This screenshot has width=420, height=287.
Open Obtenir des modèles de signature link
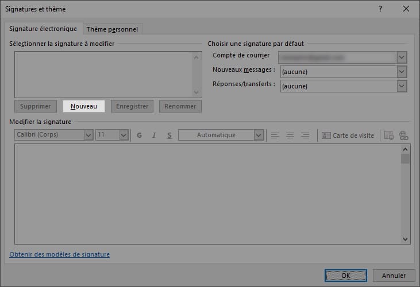pos(59,254)
